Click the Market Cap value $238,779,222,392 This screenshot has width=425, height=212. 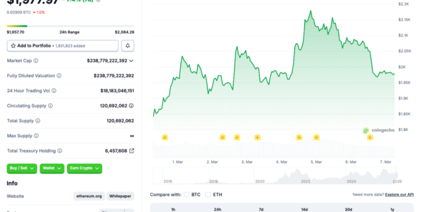[x=107, y=60]
